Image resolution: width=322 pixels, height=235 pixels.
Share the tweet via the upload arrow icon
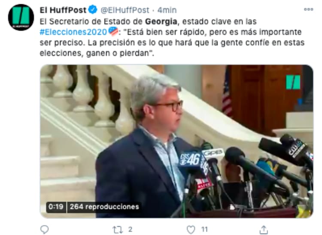(x=264, y=230)
